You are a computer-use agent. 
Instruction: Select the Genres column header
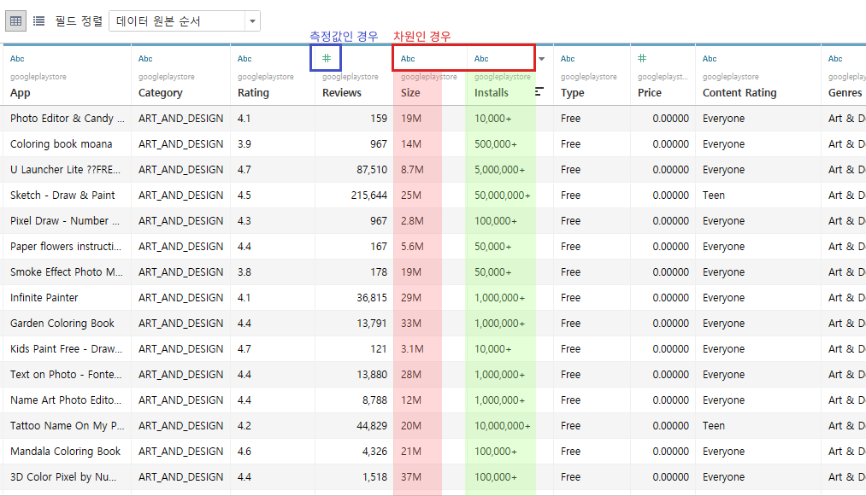(845, 93)
